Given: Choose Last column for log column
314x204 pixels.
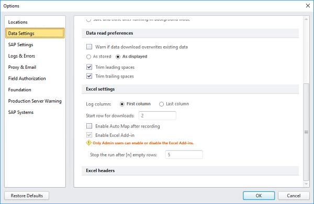Looking at the screenshot, I should coord(161,104).
